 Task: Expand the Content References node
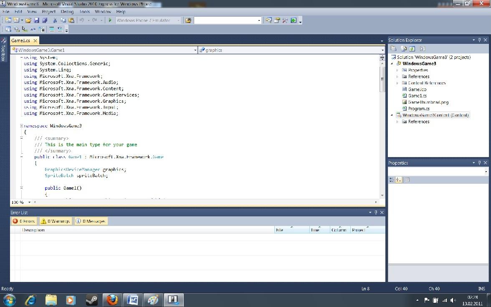point(397,83)
